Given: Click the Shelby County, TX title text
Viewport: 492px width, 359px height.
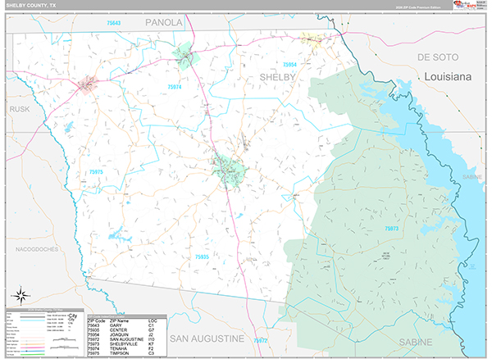Looking at the screenshot, I should coord(33,5).
